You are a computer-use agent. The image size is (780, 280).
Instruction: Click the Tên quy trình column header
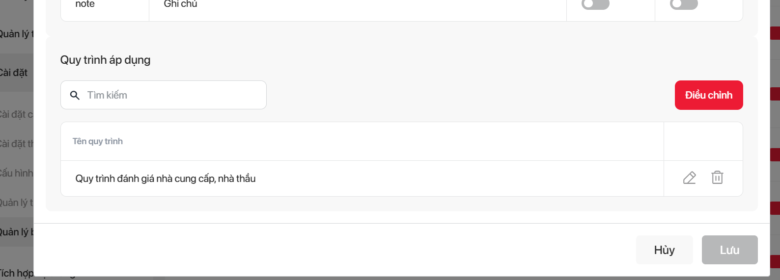point(98,141)
